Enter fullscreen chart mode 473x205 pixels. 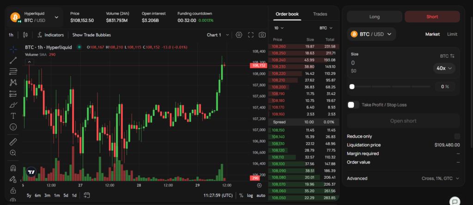[x=251, y=35]
